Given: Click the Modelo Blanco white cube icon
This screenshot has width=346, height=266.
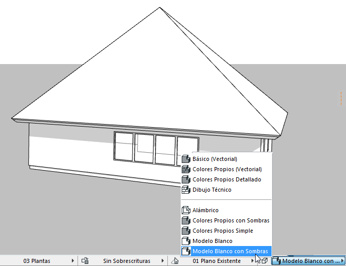Looking at the screenshot, I should point(186,241).
